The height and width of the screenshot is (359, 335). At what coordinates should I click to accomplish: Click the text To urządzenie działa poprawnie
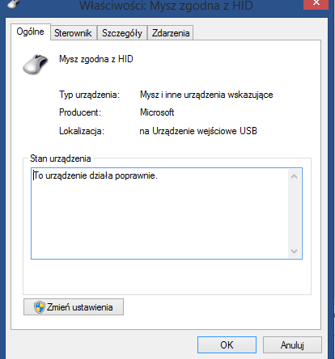95,175
